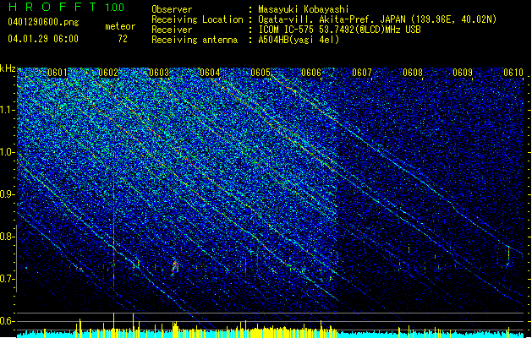
Task: Click the 0604 time marker
Action: (x=210, y=73)
